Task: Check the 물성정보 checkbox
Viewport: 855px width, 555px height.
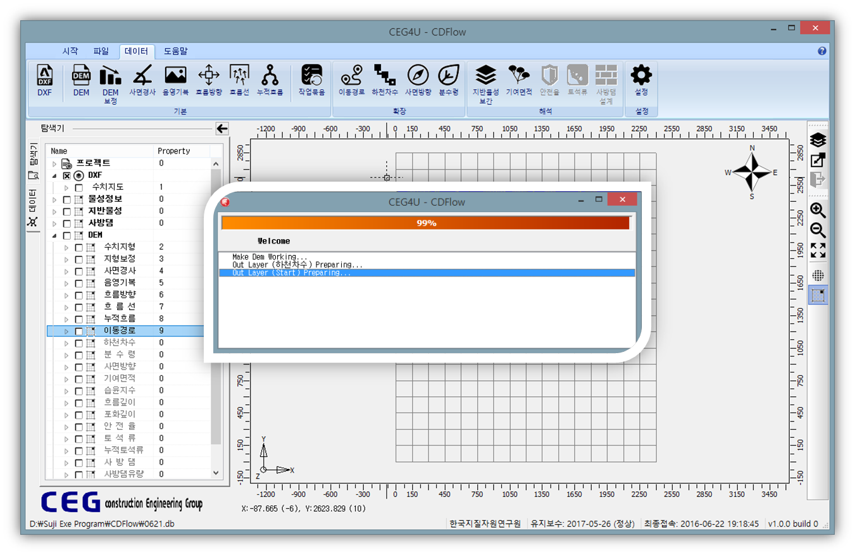Action: coord(66,199)
